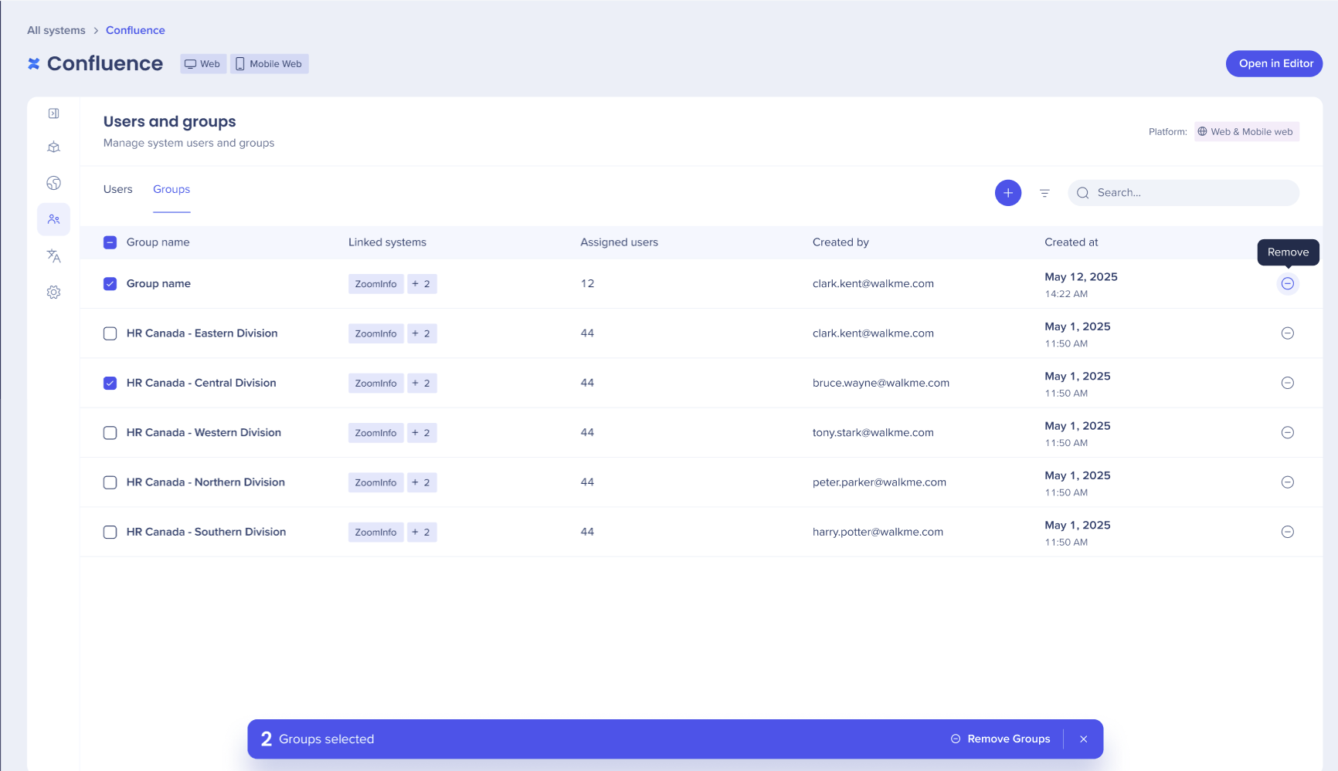
Task: Expand the sidebar panel icon
Action: click(53, 113)
